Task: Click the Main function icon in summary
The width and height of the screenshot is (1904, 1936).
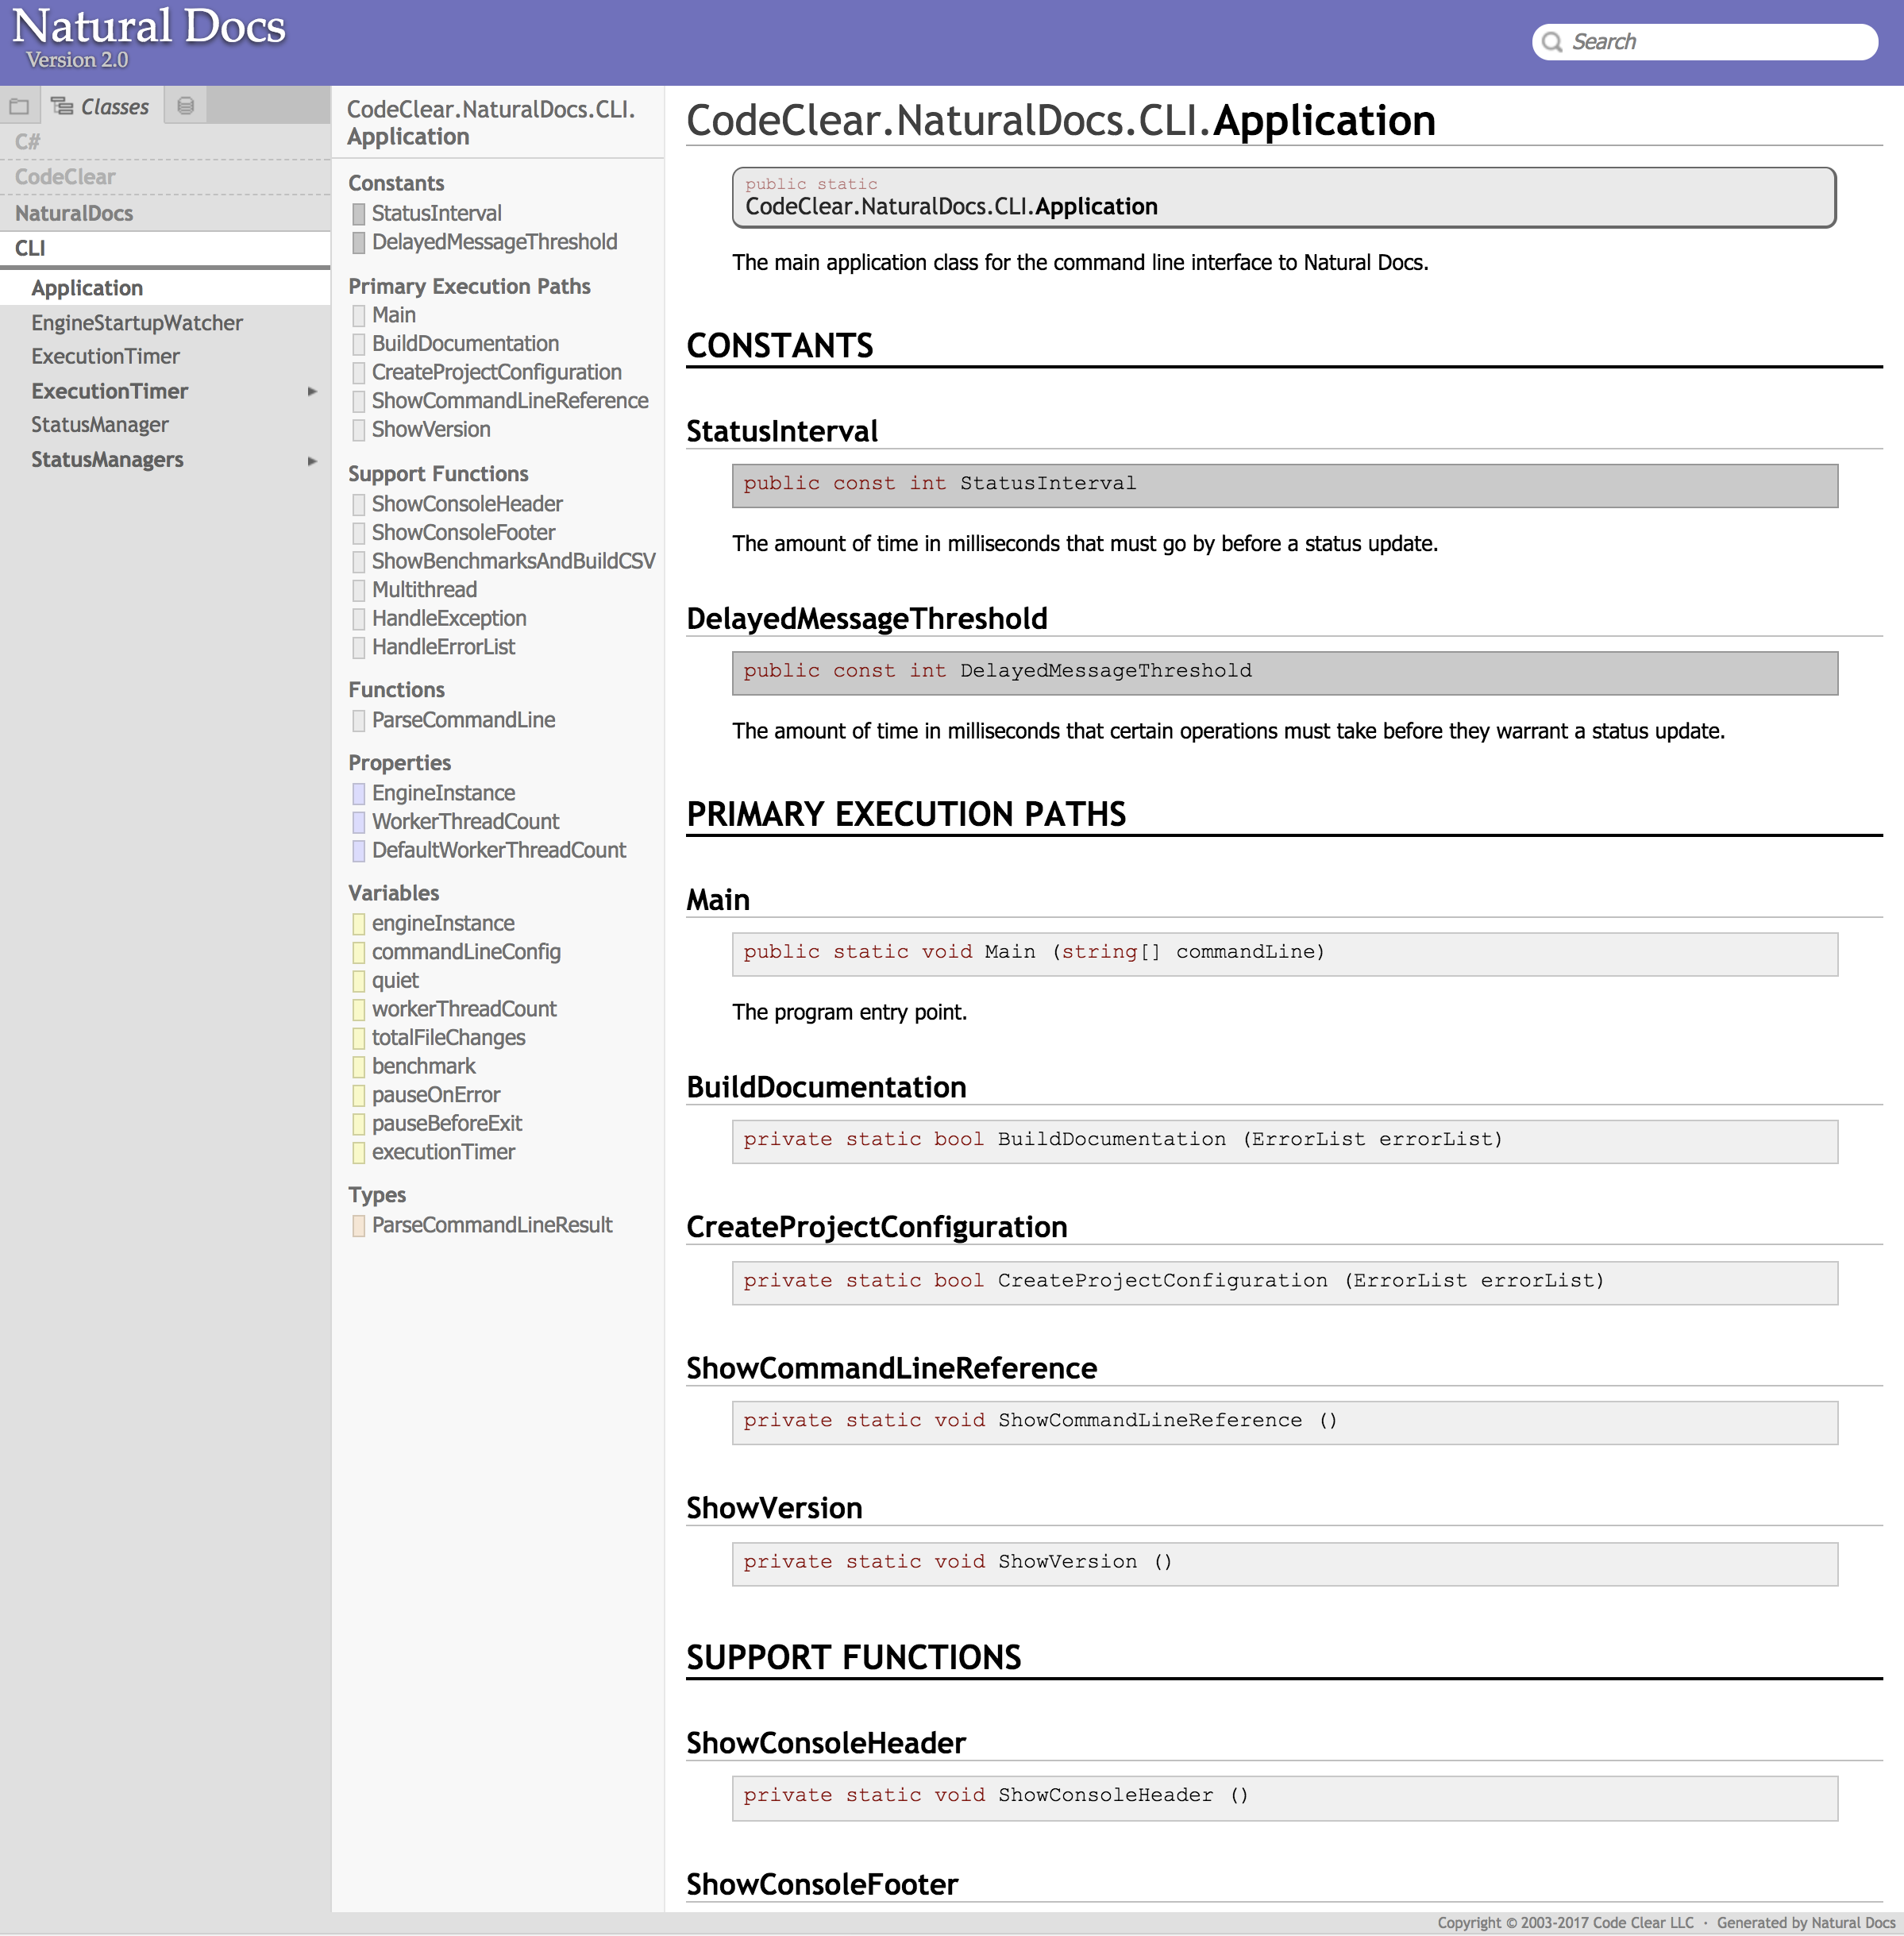Action: click(x=358, y=316)
